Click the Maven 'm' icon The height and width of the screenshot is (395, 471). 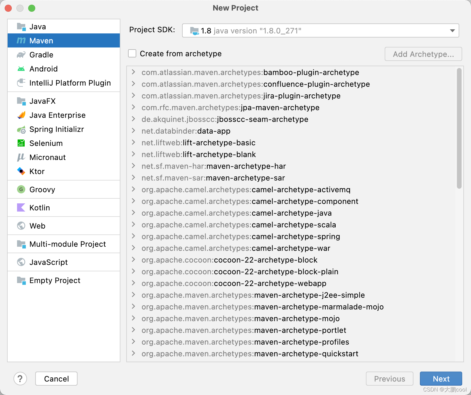coord(21,41)
